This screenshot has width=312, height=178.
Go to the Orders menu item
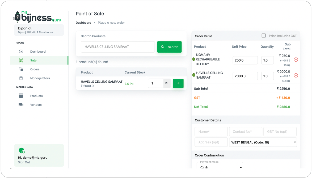point(35,69)
